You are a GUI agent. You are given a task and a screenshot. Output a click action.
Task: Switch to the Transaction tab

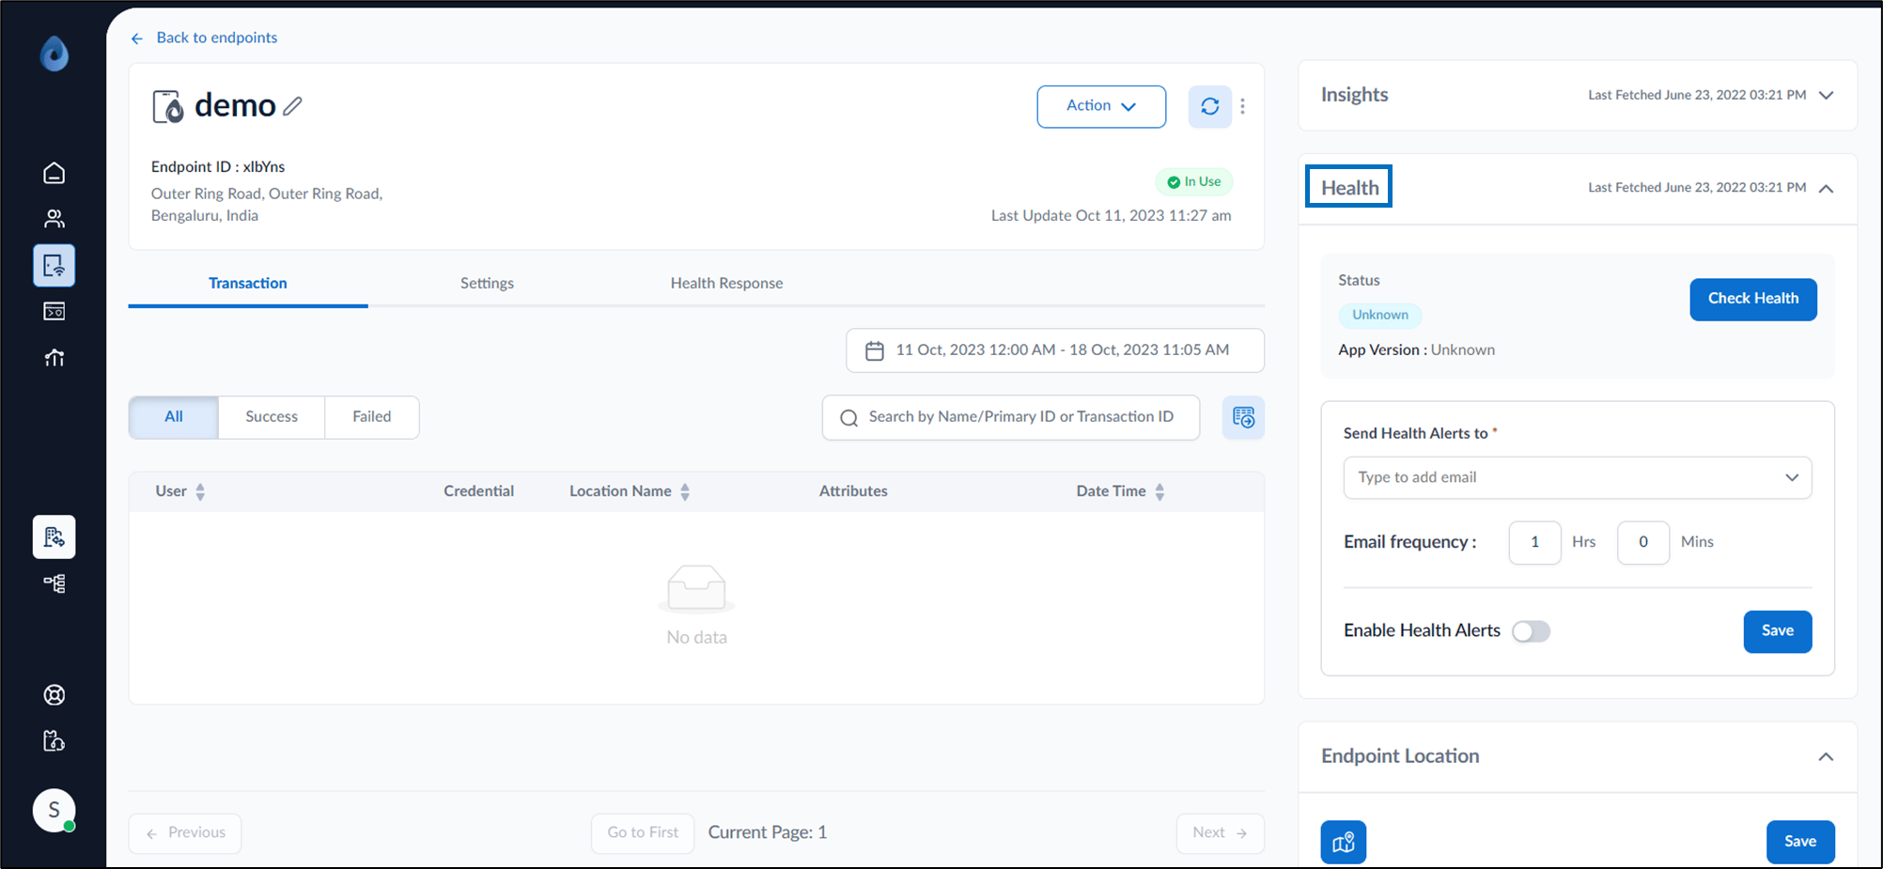point(248,284)
